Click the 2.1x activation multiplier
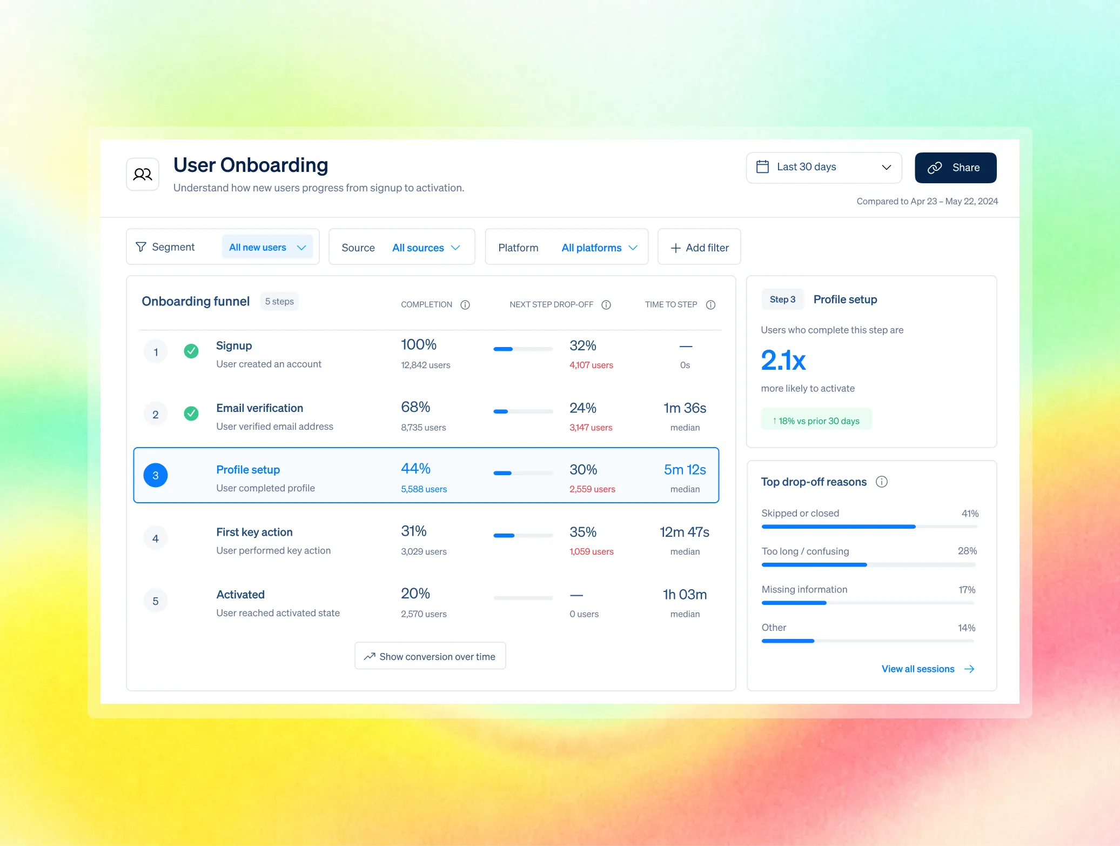The width and height of the screenshot is (1120, 846). [x=783, y=360]
